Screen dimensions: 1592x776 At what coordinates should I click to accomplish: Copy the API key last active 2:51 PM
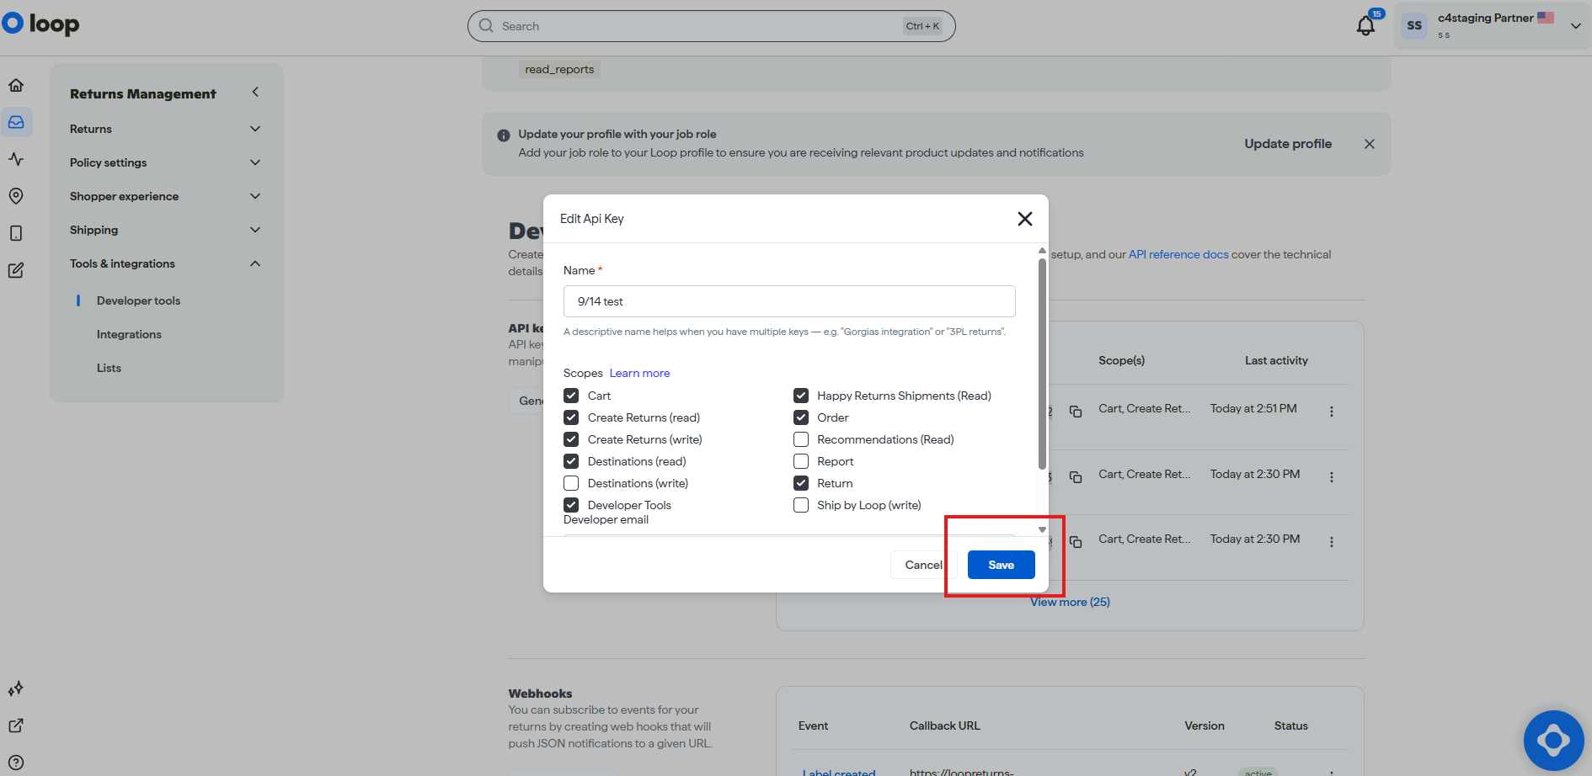coord(1076,412)
